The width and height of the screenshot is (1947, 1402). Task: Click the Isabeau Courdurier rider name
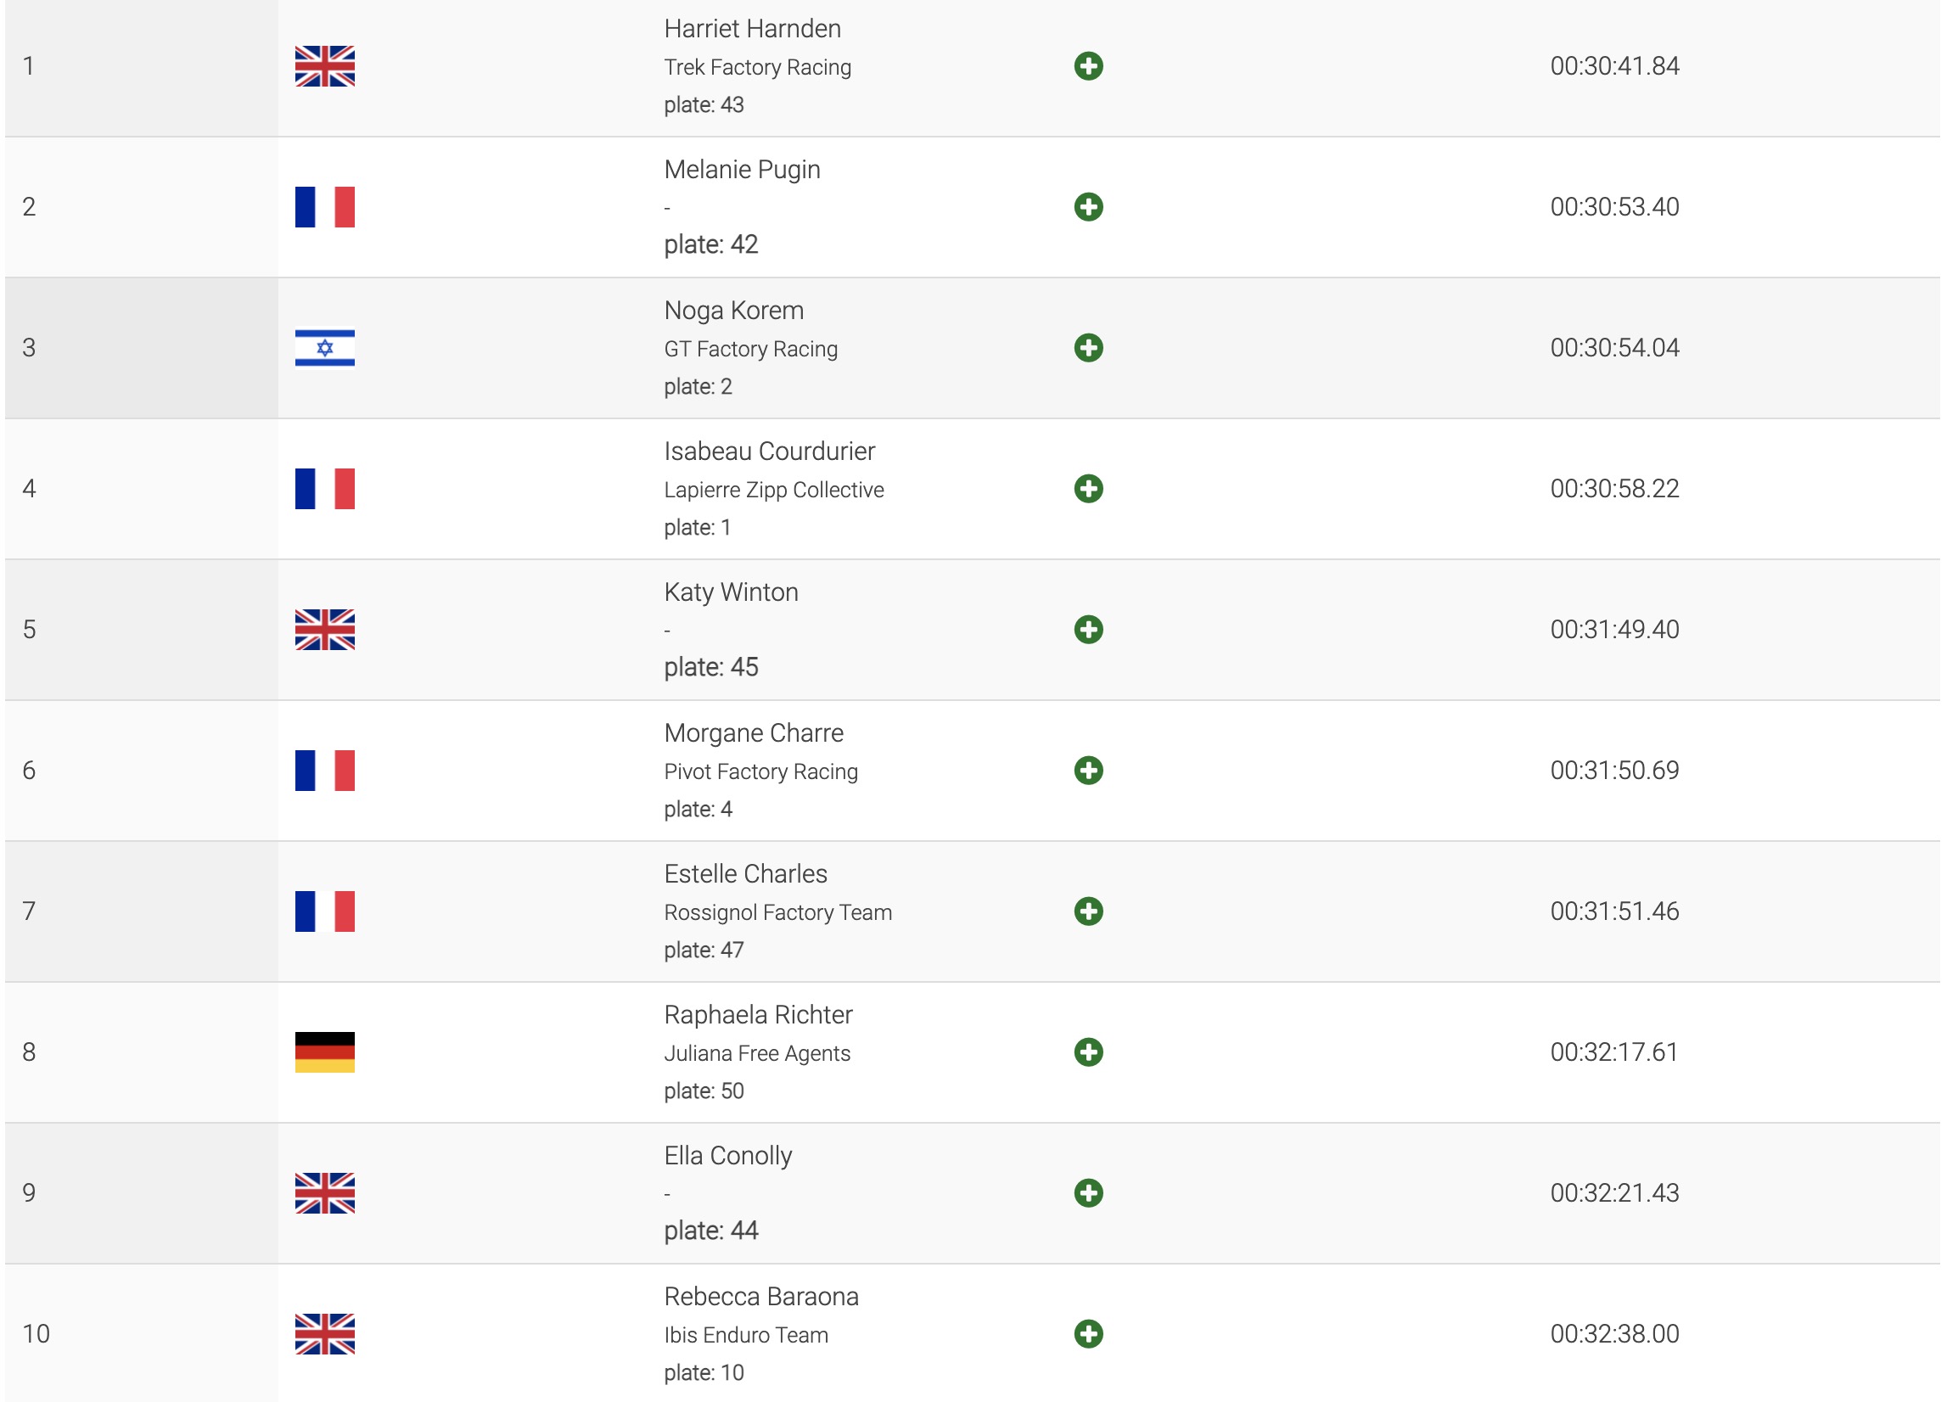[x=769, y=451]
